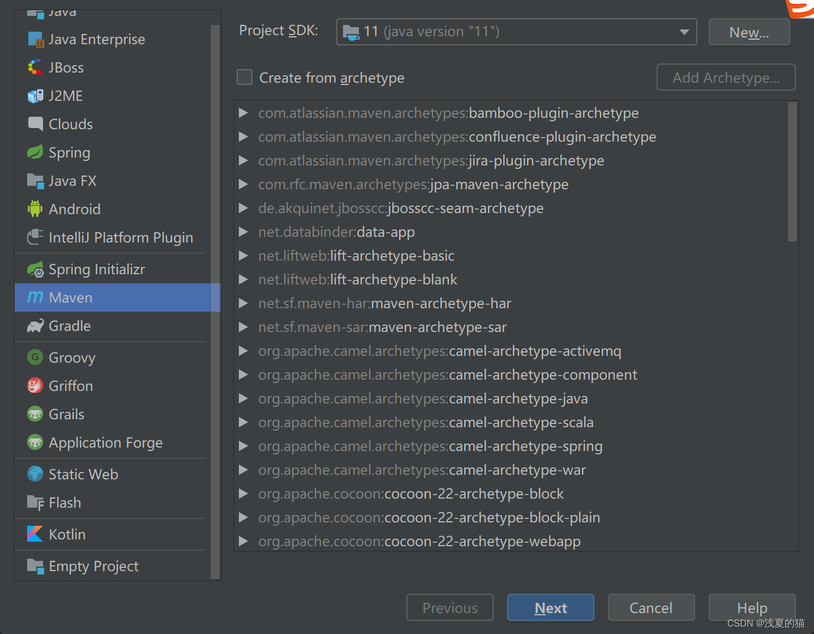
Task: Expand camel-archetype-activemq entry
Action: 243,351
